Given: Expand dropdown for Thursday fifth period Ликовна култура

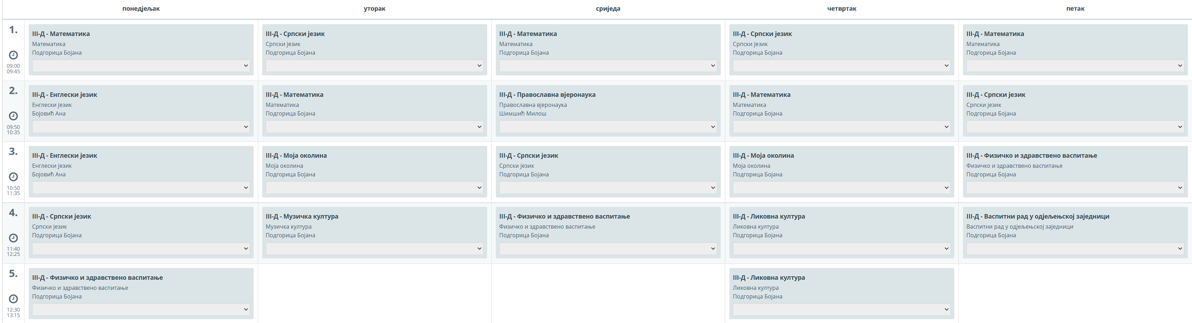Looking at the screenshot, I should [841, 310].
